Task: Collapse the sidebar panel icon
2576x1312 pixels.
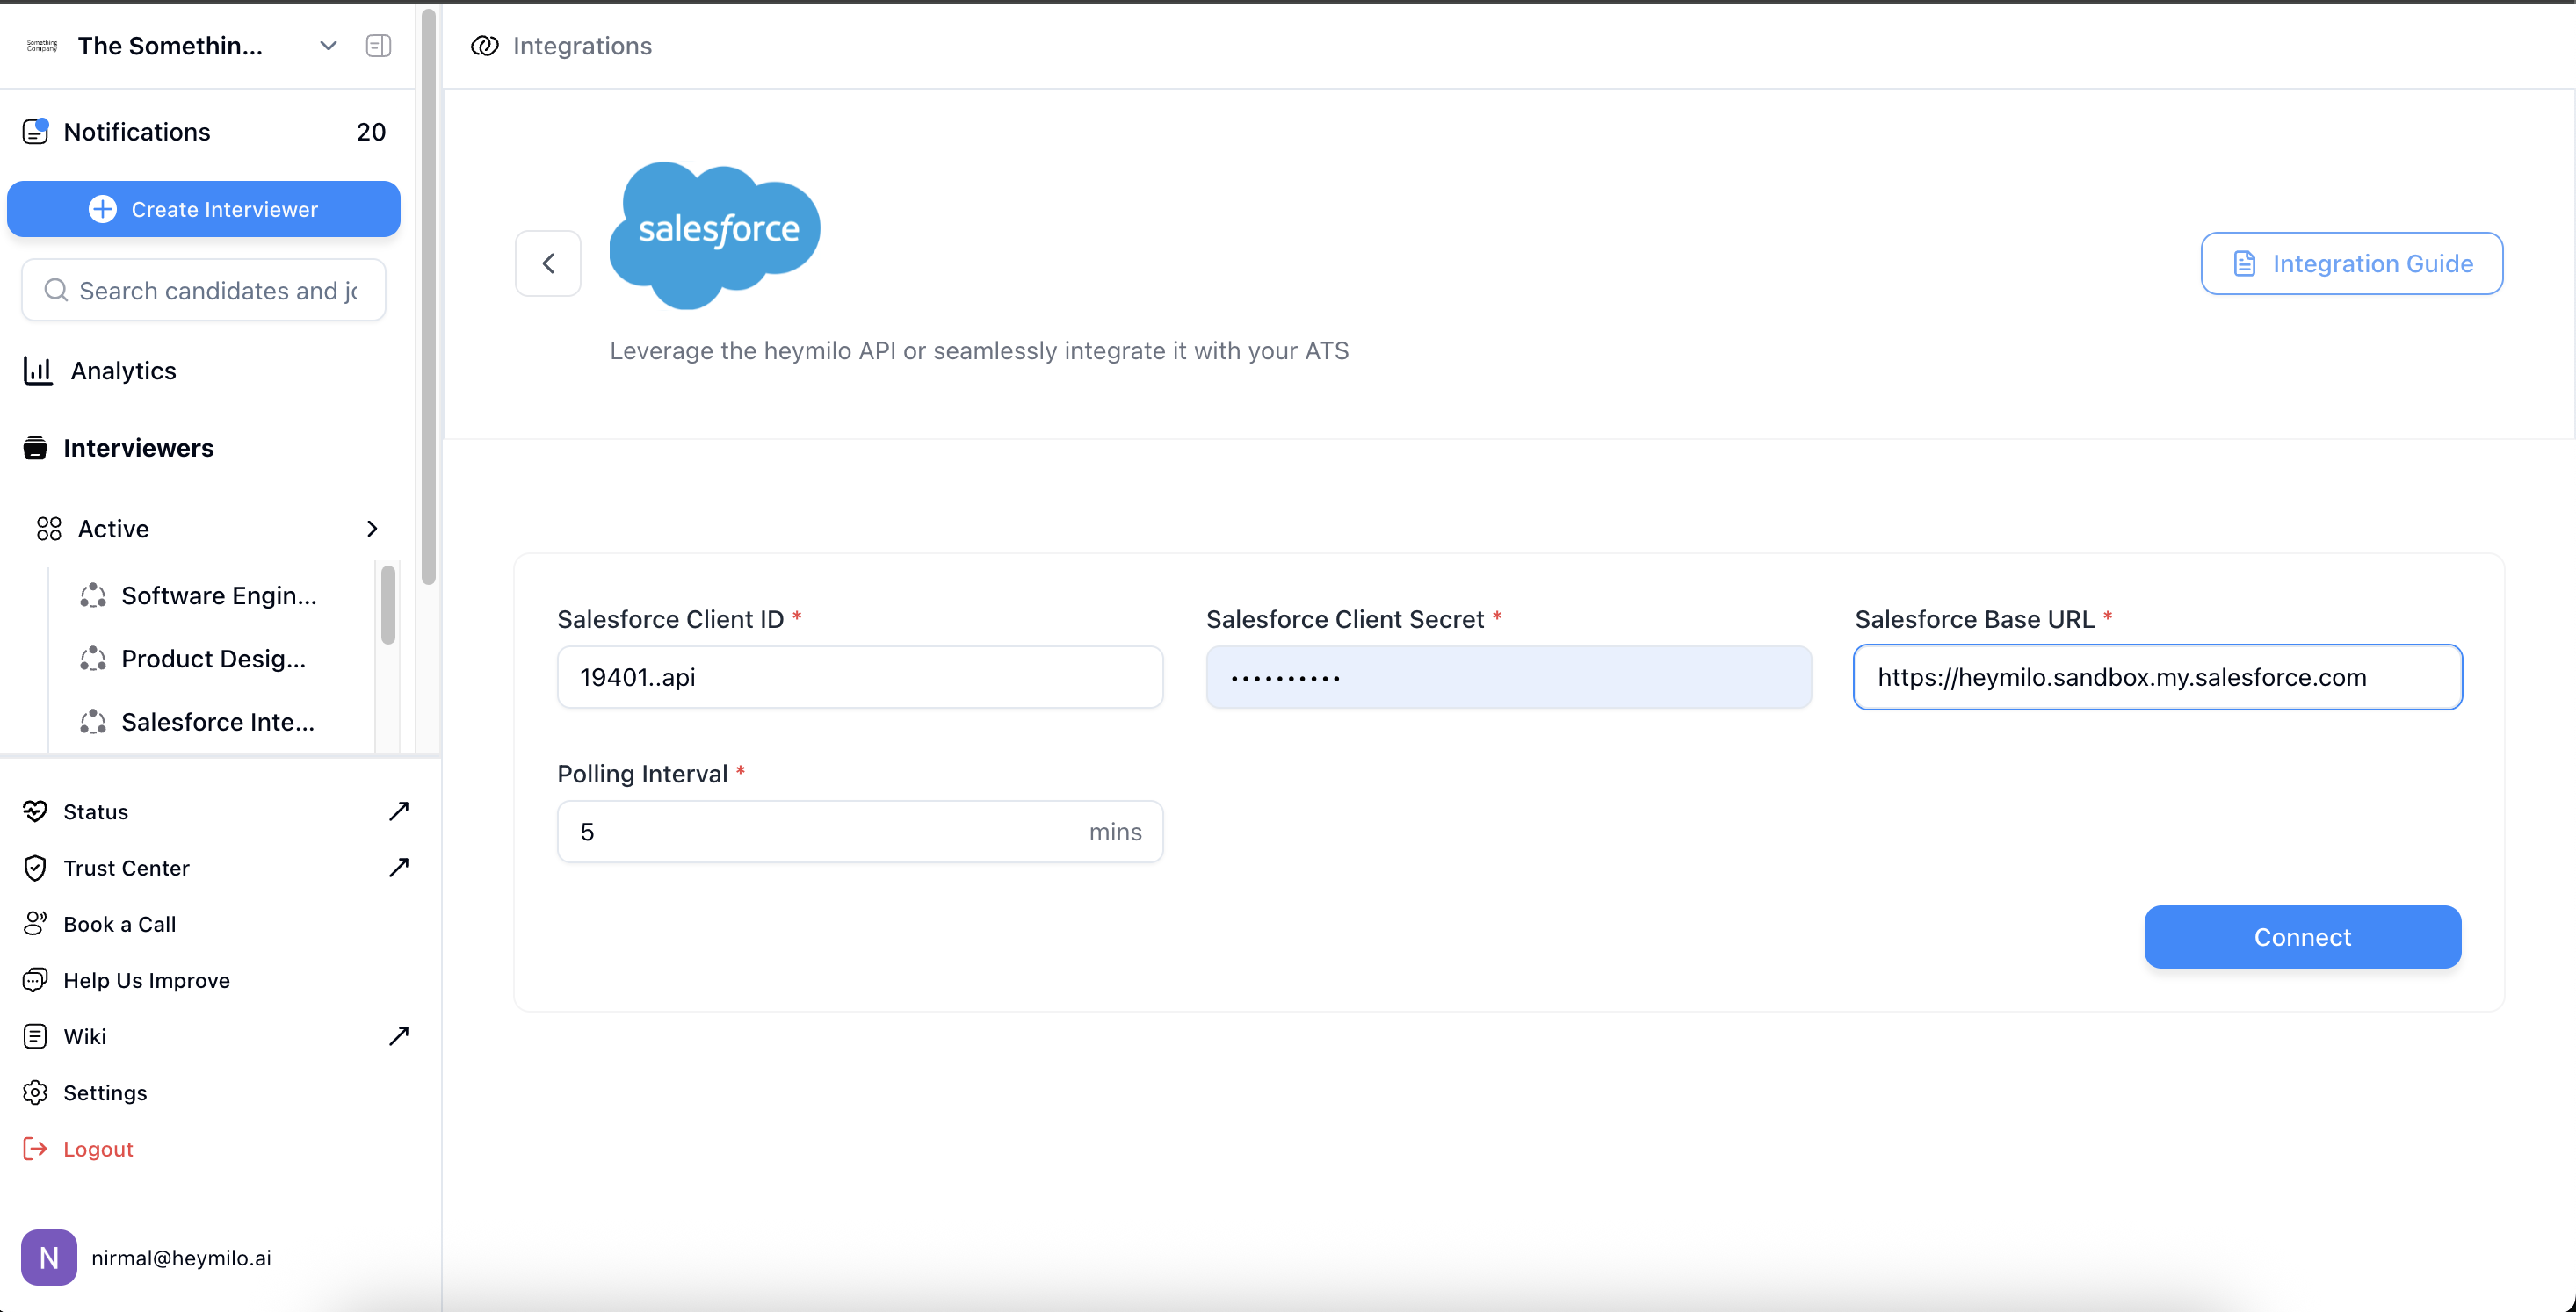Action: point(378,46)
